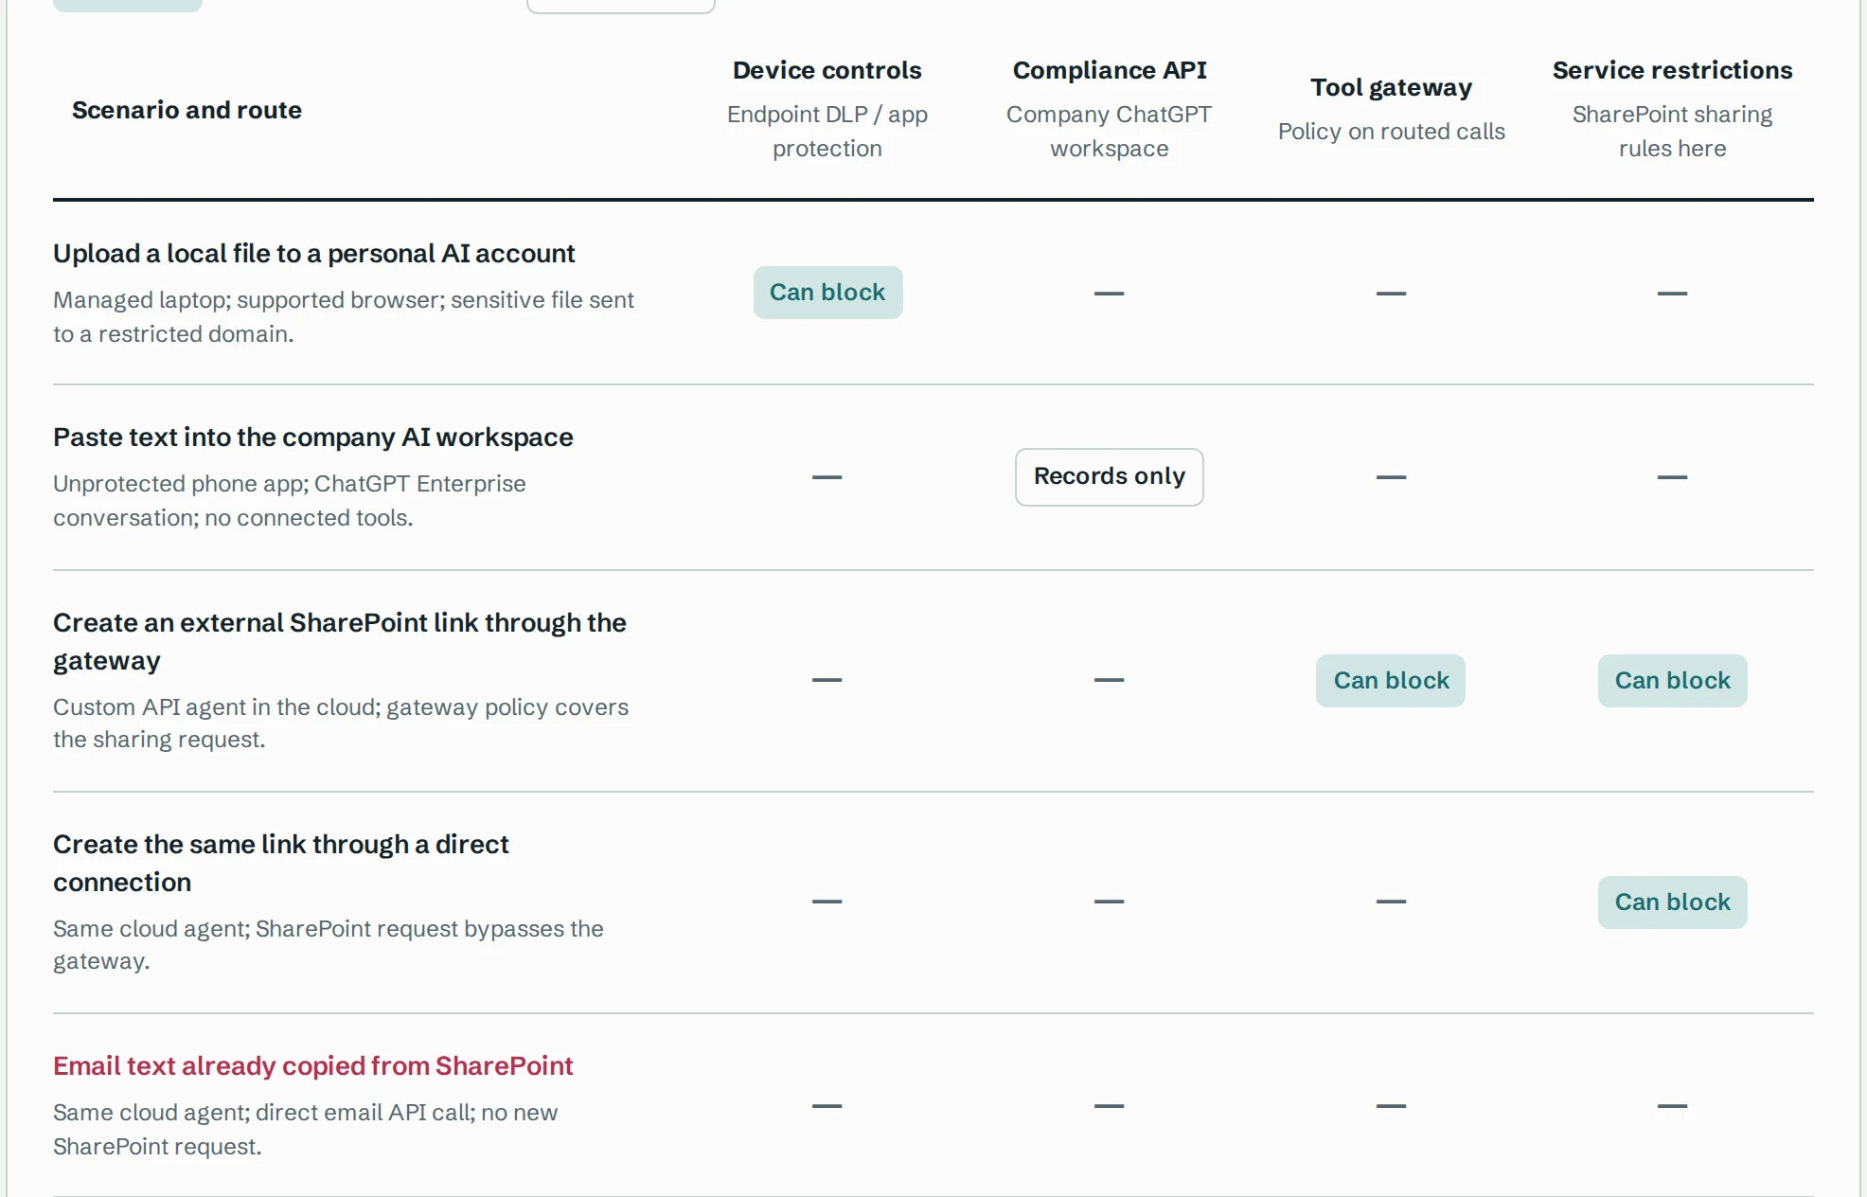Click Can block badge in direct connection row

point(1672,902)
